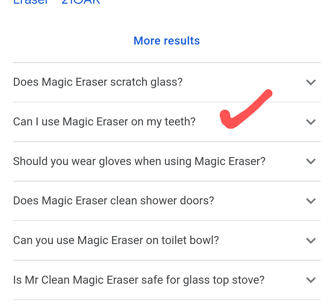This screenshot has width=333, height=304.
Task: Expand the 'Does Magic Eraser scratch glass?' chevron
Action: tap(311, 82)
